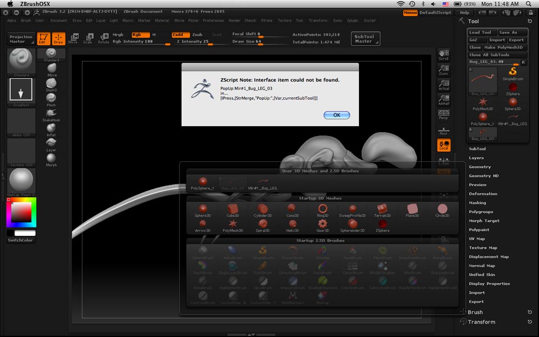
Task: Open SubTool Master plugin button
Action: (x=365, y=39)
